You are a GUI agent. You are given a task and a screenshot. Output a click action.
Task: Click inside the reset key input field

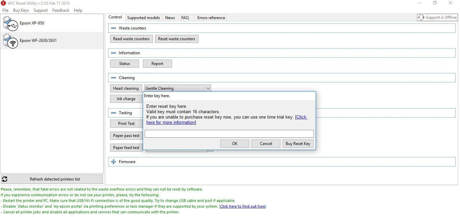[229, 134]
